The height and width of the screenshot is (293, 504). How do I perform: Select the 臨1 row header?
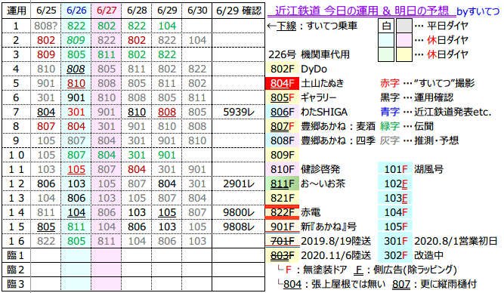pyautogui.click(x=17, y=255)
